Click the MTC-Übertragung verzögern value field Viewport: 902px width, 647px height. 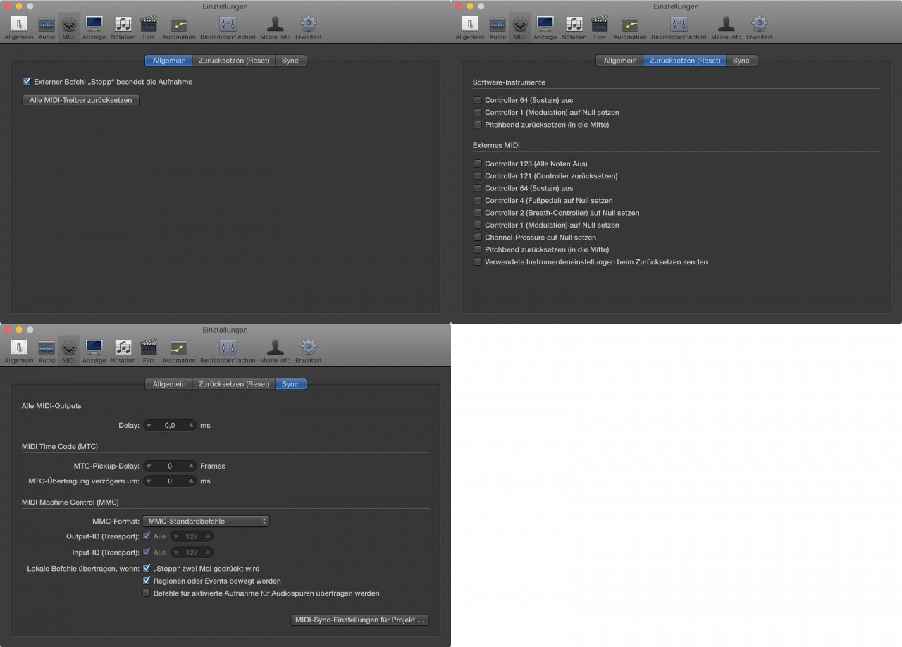tap(170, 481)
